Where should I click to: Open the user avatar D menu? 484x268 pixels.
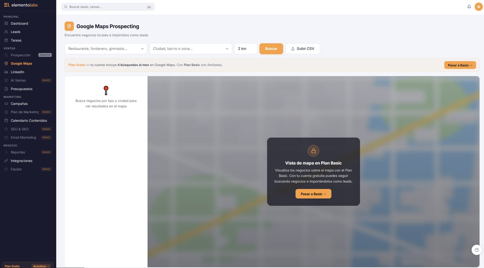[x=478, y=7]
